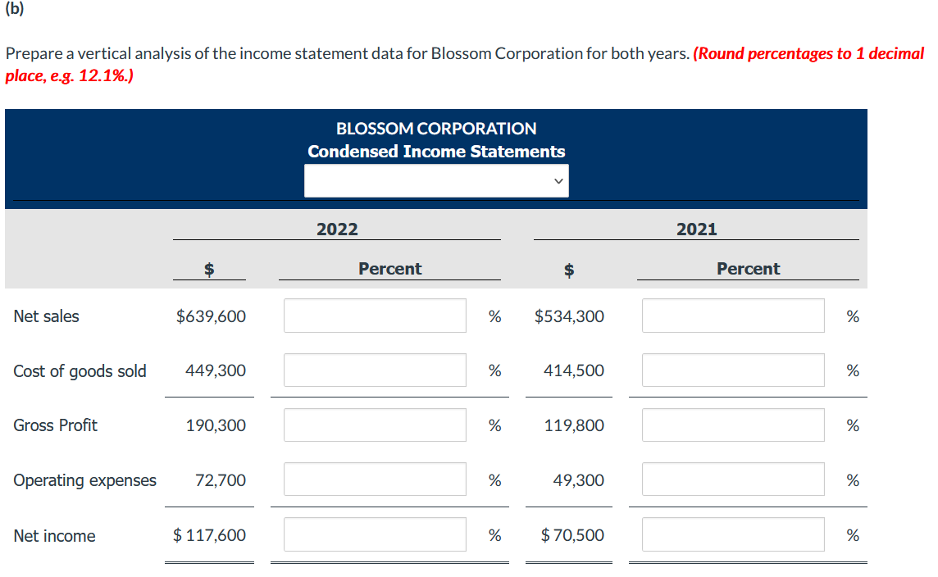Expand the dropdown below Condensed Income Statements

tap(435, 180)
